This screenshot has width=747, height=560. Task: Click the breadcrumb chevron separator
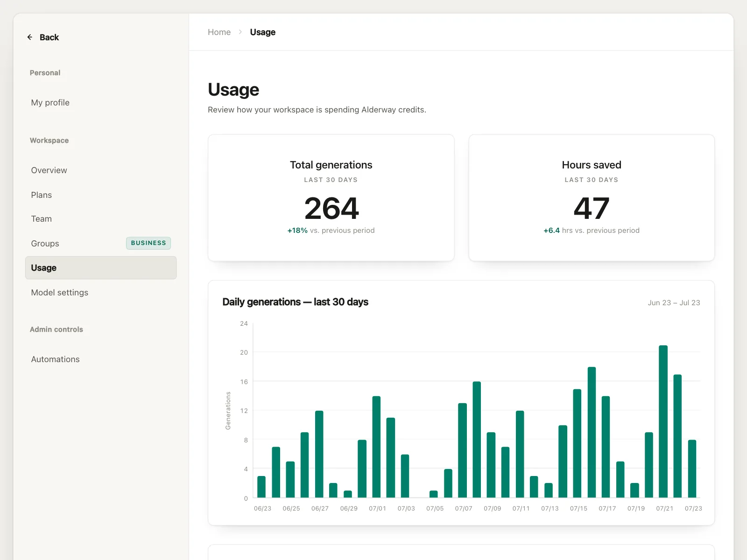point(240,32)
